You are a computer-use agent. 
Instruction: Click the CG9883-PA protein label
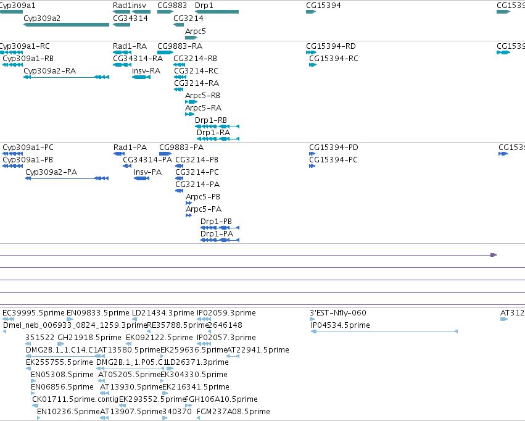pos(181,148)
